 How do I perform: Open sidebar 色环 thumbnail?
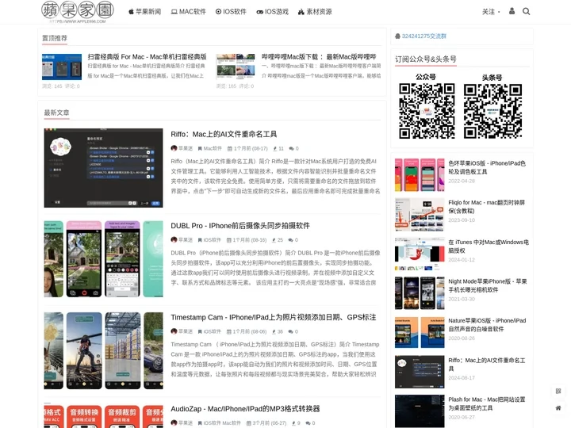(420, 174)
